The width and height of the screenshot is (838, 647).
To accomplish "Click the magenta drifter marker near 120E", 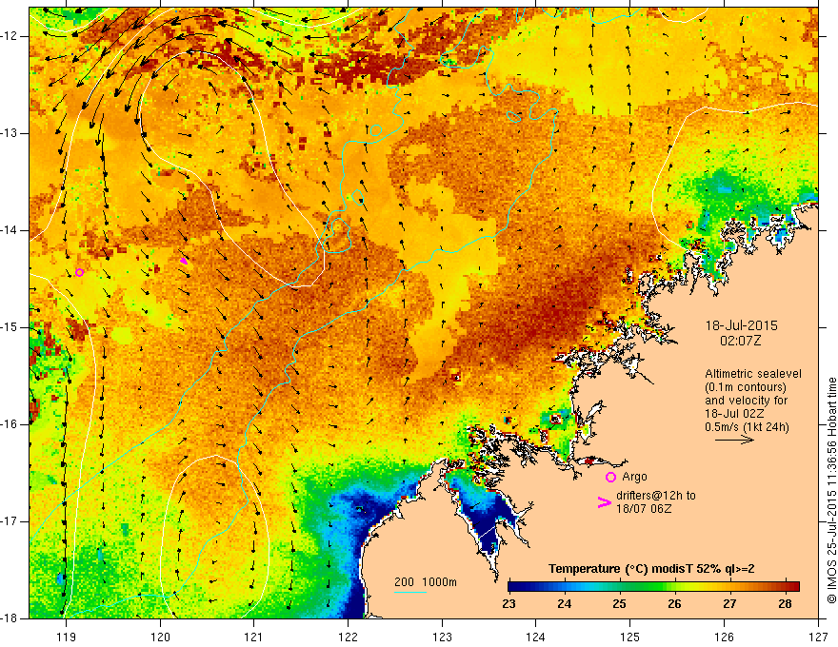I will [x=184, y=261].
